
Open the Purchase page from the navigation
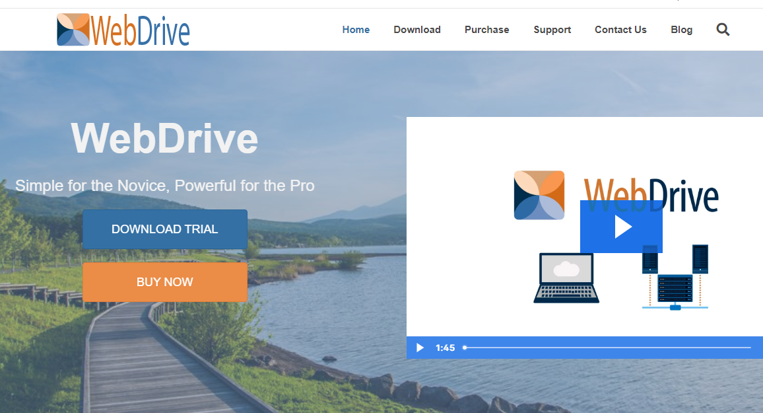point(486,30)
